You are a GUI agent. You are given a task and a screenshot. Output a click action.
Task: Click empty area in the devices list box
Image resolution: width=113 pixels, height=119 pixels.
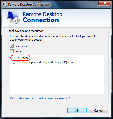click(x=57, y=79)
